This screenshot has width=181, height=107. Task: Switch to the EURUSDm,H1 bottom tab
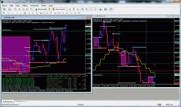click(x=20, y=101)
